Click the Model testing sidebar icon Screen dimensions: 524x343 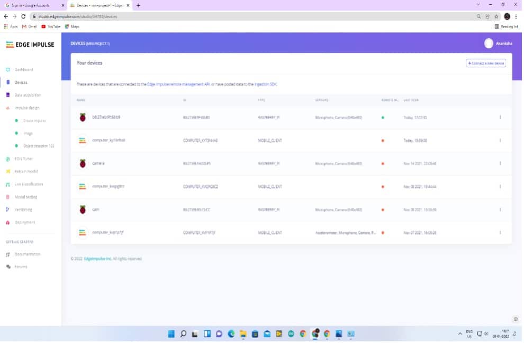pyautogui.click(x=8, y=197)
